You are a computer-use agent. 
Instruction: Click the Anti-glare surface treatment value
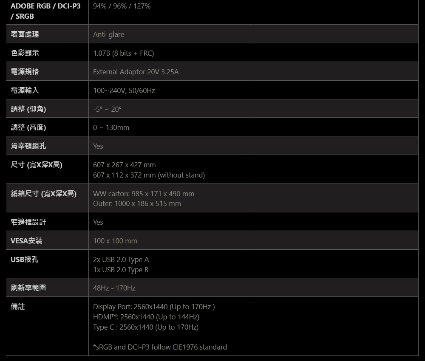(x=109, y=34)
